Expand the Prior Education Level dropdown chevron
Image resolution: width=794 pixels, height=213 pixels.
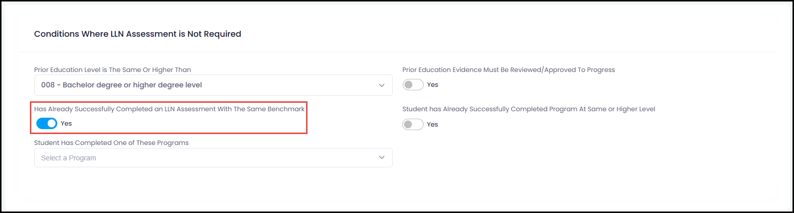click(x=382, y=85)
